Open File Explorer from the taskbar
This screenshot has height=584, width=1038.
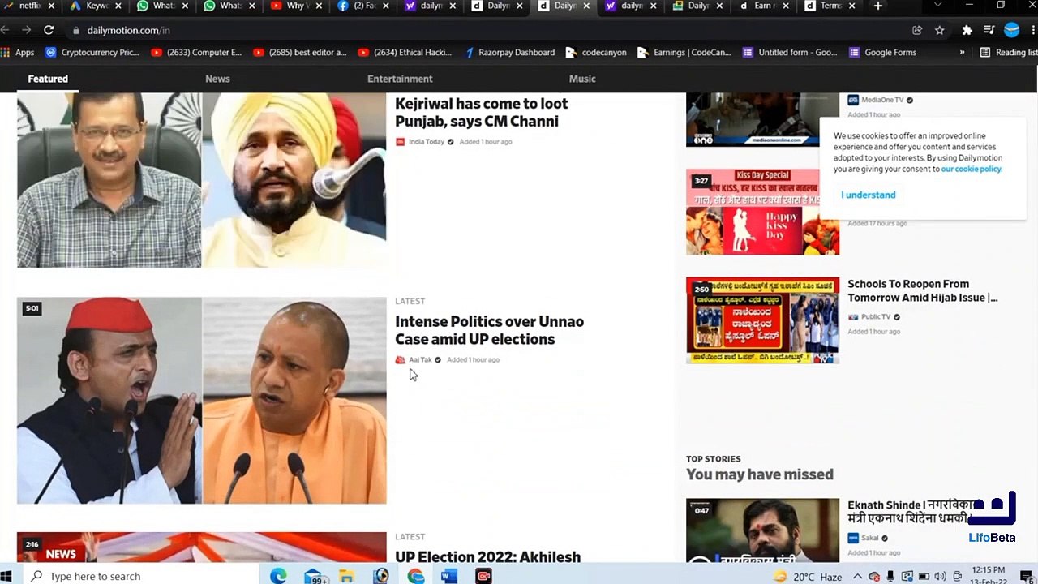(x=346, y=576)
